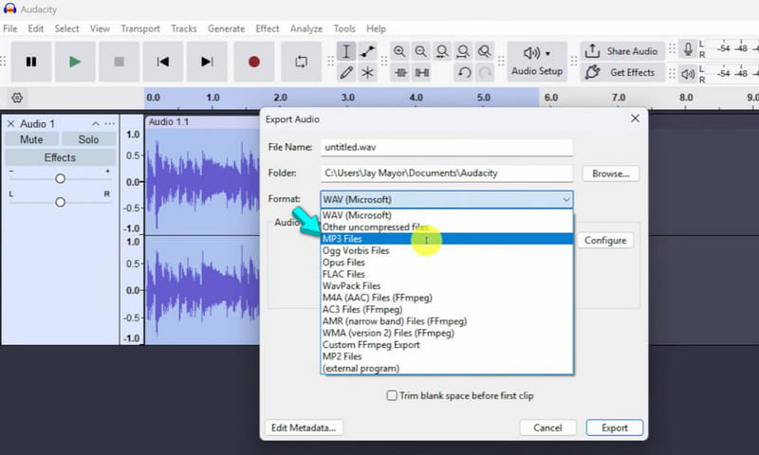Screen dimensions: 759x455
Task: Click the Configure button
Action: pyautogui.click(x=605, y=241)
